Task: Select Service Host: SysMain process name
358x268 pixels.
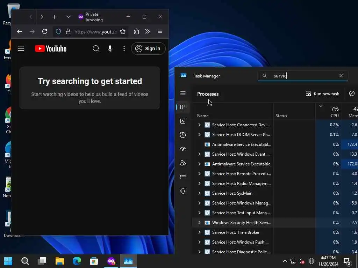Action: click(x=232, y=193)
